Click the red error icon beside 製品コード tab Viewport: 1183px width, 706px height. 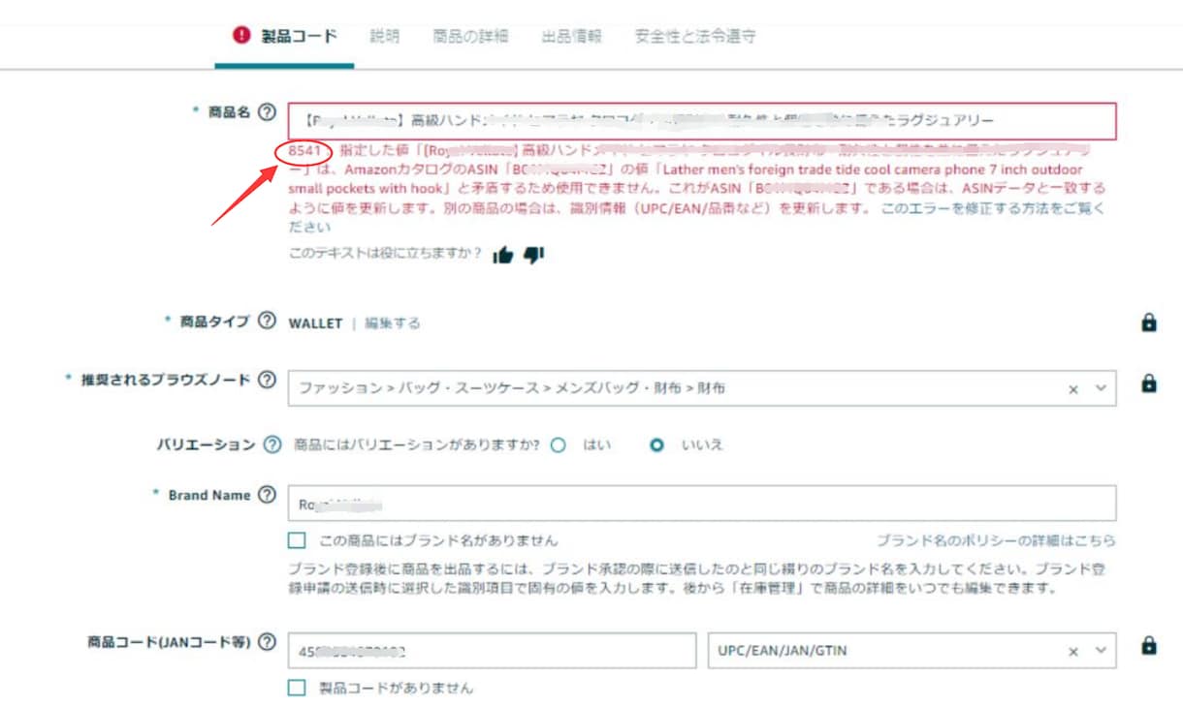pos(241,36)
